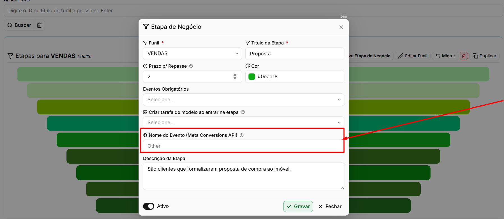The width and height of the screenshot is (504, 219).
Task: Click the Migrar button
Action: click(x=445, y=56)
